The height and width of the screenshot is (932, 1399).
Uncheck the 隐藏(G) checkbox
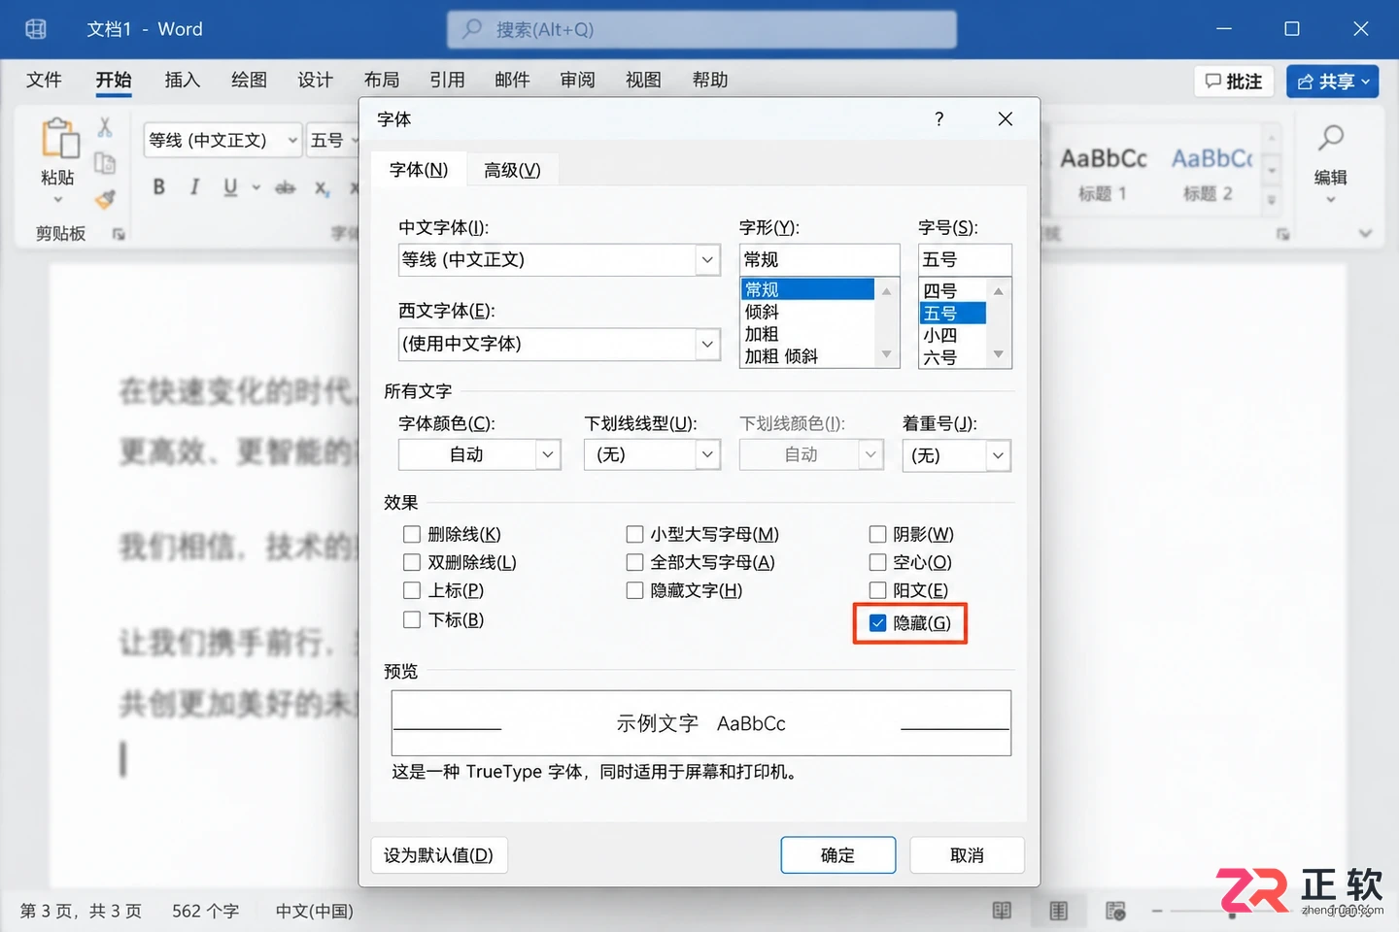pos(877,623)
